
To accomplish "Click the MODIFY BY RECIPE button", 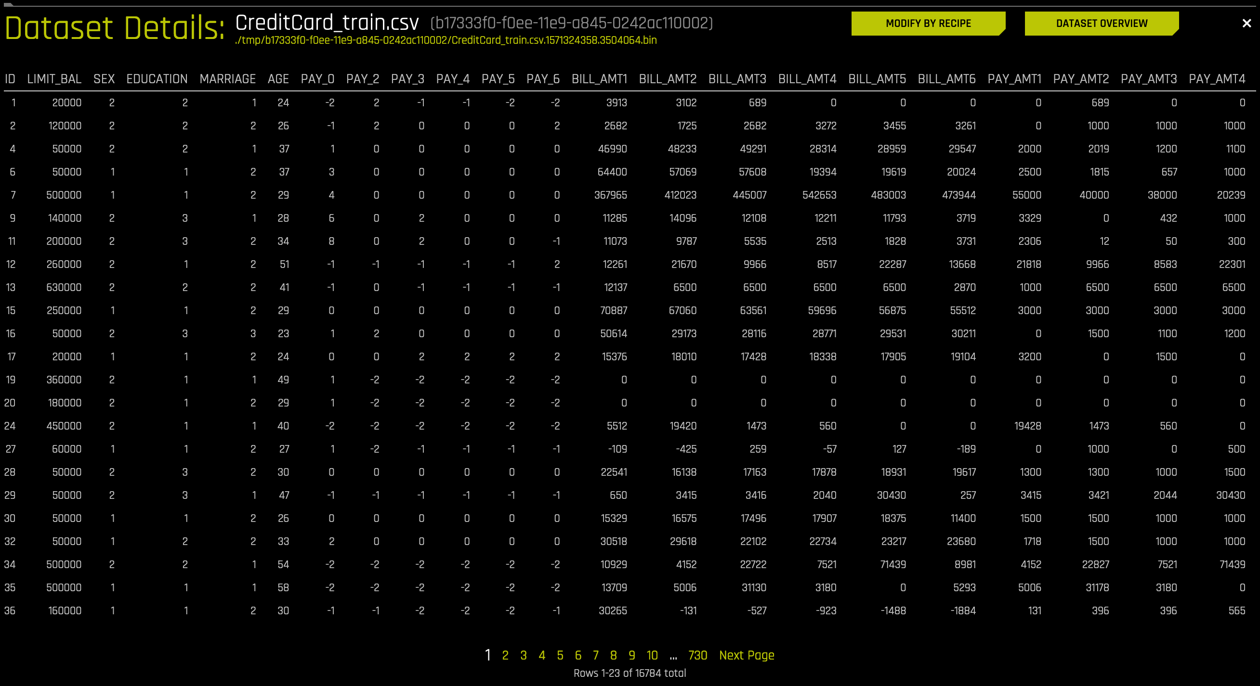I will pos(927,23).
